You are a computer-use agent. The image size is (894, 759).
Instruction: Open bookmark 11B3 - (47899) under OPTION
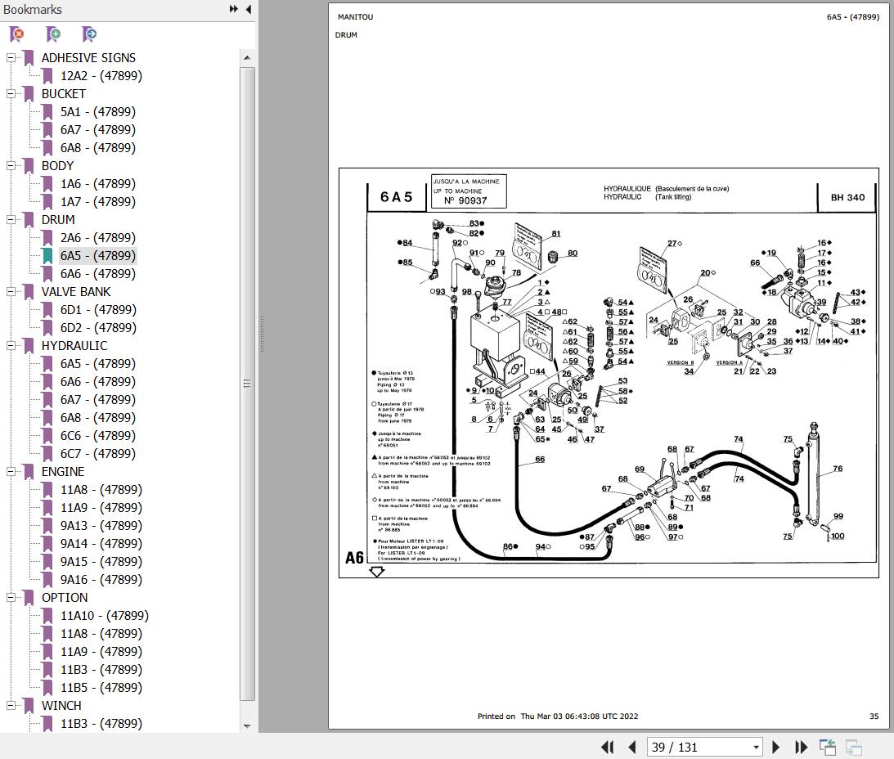101,670
